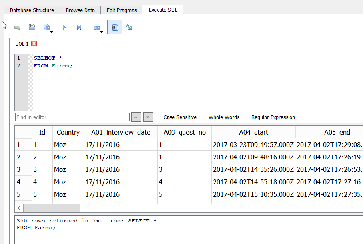Switch to Database Structure tab

32,10
